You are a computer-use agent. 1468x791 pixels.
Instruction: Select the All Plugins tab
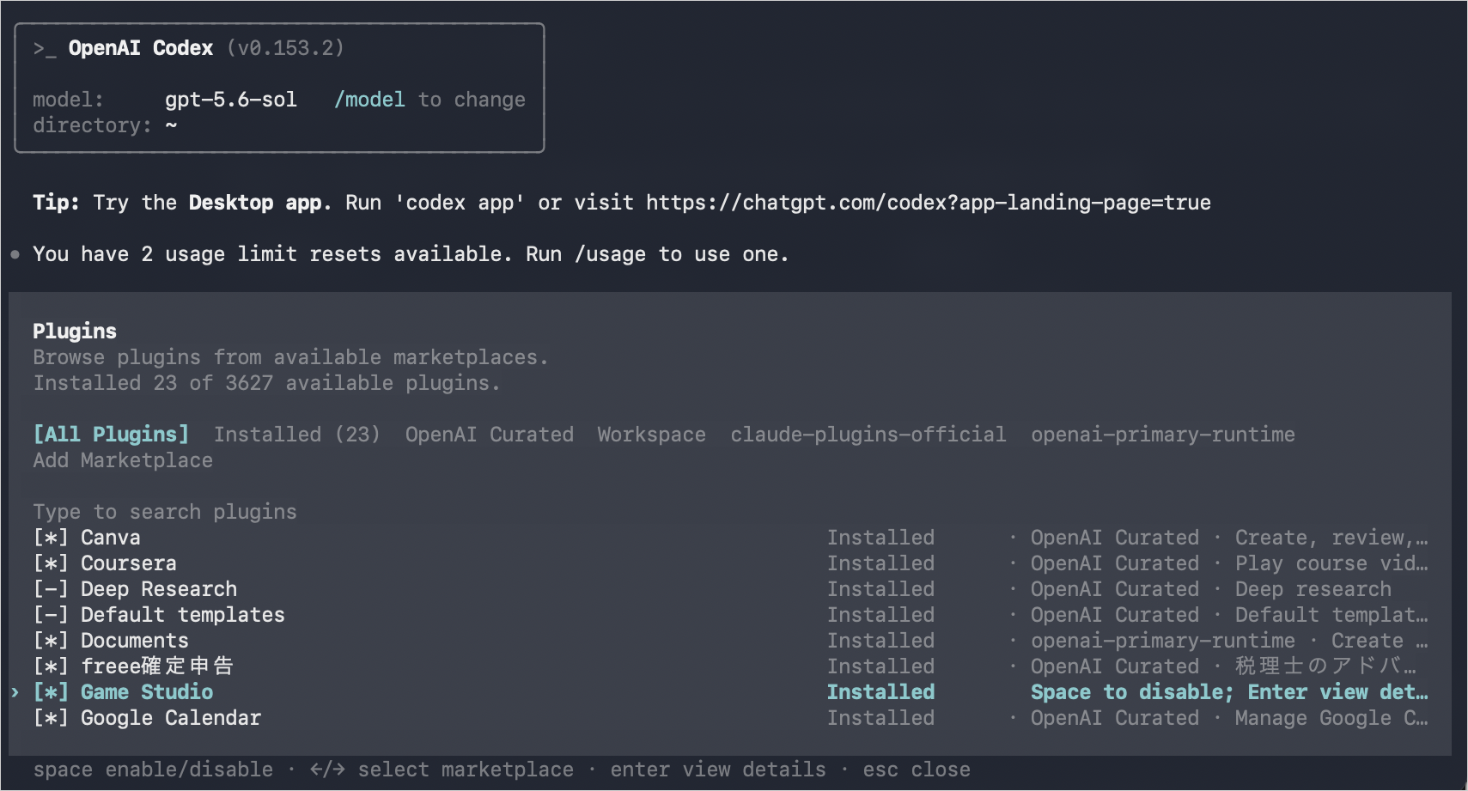coord(111,435)
